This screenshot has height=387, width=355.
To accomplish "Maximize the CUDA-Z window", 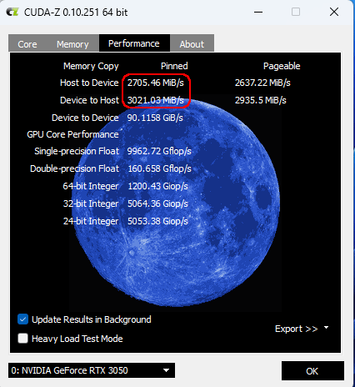I will (x=296, y=12).
